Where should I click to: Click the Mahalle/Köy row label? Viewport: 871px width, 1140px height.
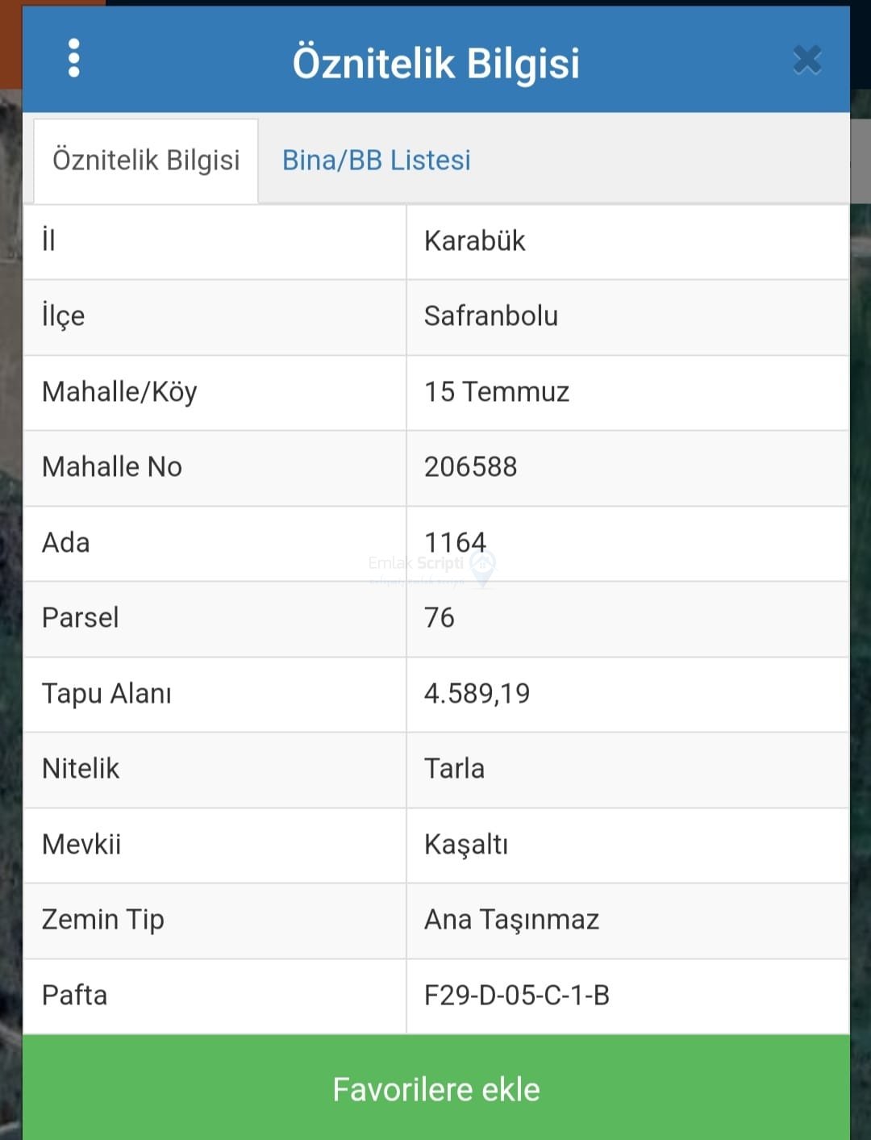[x=119, y=392]
